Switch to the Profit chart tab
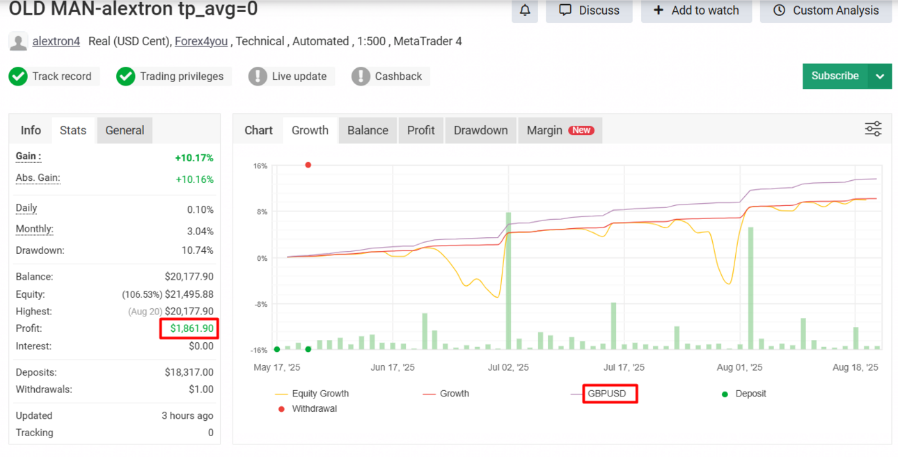Screen dimensions: 898x457 (x=421, y=130)
